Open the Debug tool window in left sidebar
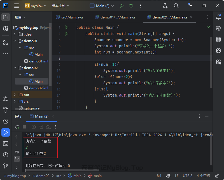Viewport: 224px width, 180px height. point(6,99)
